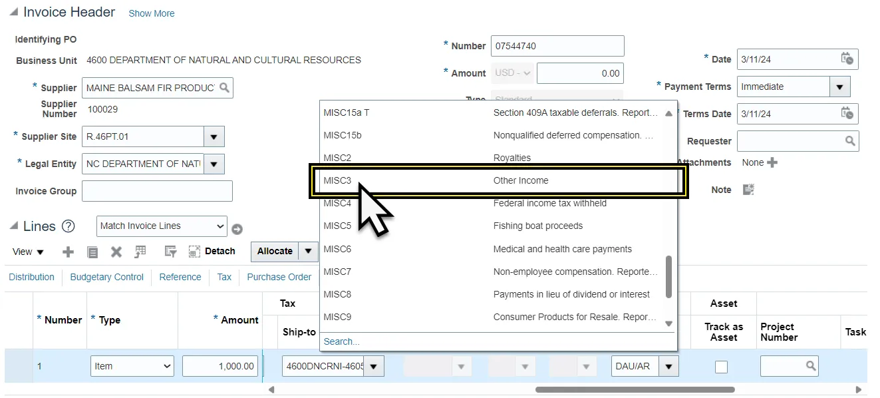
Task: Click the Go arrow next to Match Invoice Lines
Action: click(x=237, y=229)
